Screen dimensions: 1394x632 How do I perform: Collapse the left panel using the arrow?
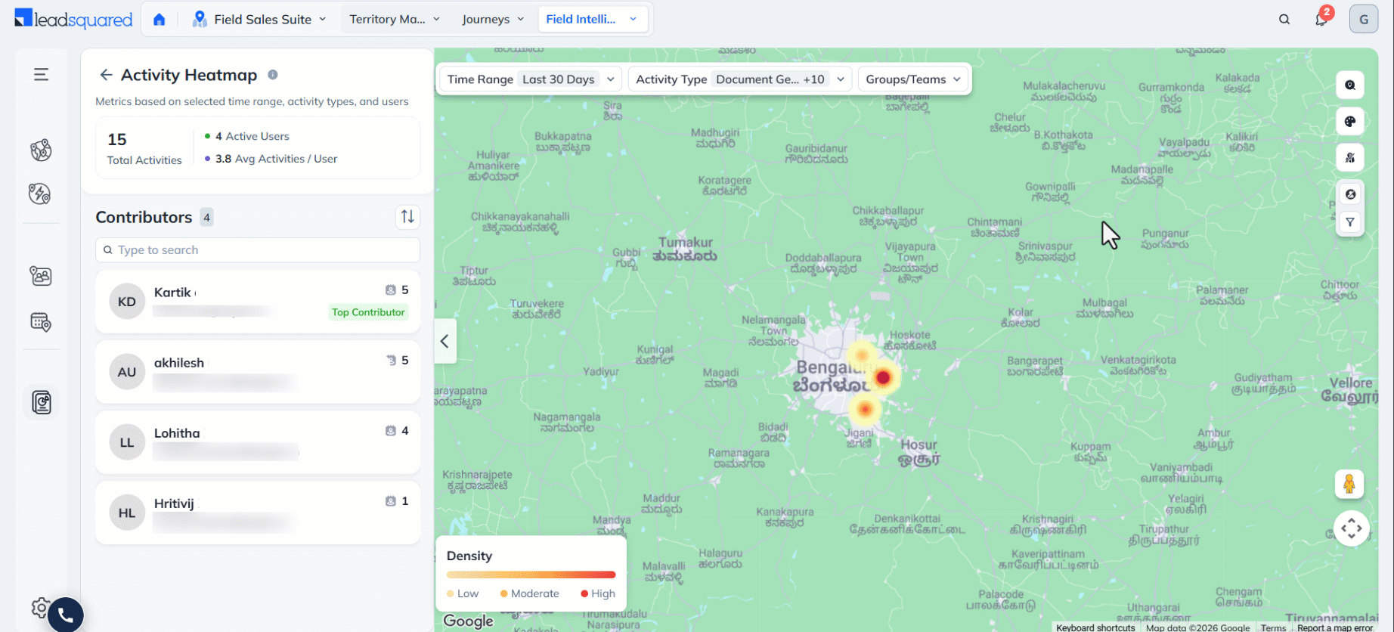(445, 342)
